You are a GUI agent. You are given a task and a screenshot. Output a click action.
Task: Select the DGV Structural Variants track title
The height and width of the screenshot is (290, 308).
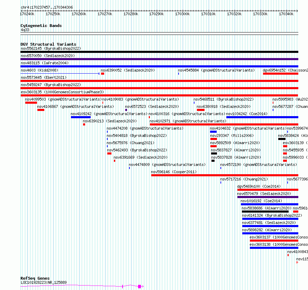pyautogui.click(x=48, y=44)
